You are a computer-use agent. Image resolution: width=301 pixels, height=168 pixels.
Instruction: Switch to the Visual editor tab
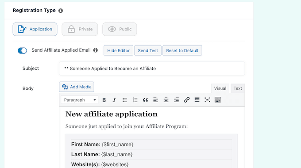(220, 88)
